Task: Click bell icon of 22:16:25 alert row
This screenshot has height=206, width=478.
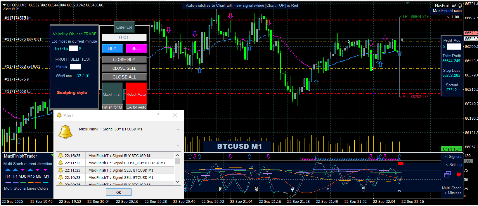Action: [x=61, y=156]
